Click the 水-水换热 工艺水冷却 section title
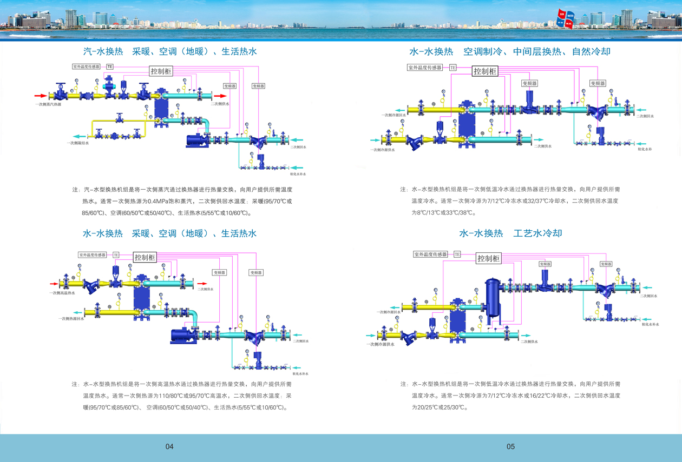Image resolution: width=682 pixels, height=462 pixels. 510,233
